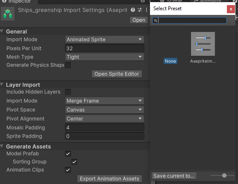The height and width of the screenshot is (184, 238).
Task: Collapse the Generate Assets section
Action: (x=2, y=146)
